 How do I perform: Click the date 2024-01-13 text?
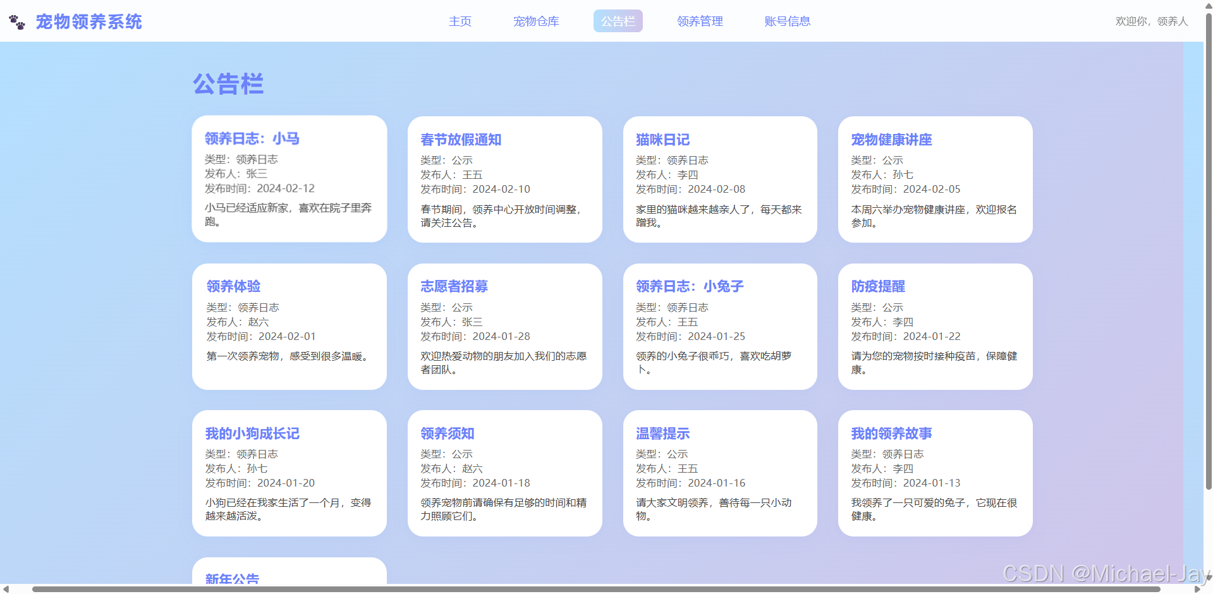click(x=932, y=483)
